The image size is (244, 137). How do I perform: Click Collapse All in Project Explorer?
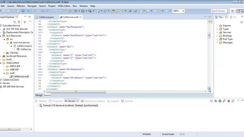pyautogui.click(x=14, y=22)
